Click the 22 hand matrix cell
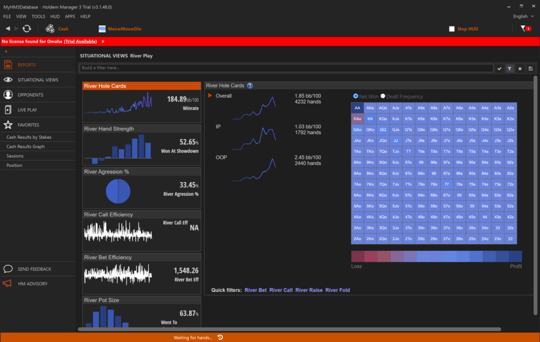The image size is (540, 342). pyautogui.click(x=510, y=239)
